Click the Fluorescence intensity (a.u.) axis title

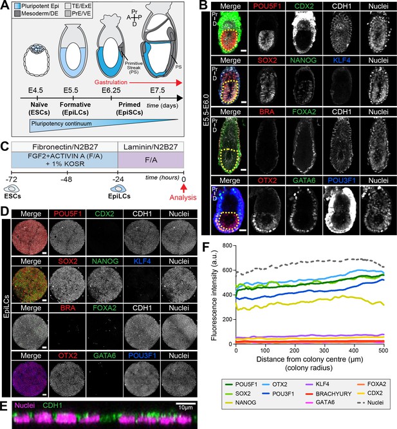pyautogui.click(x=214, y=295)
